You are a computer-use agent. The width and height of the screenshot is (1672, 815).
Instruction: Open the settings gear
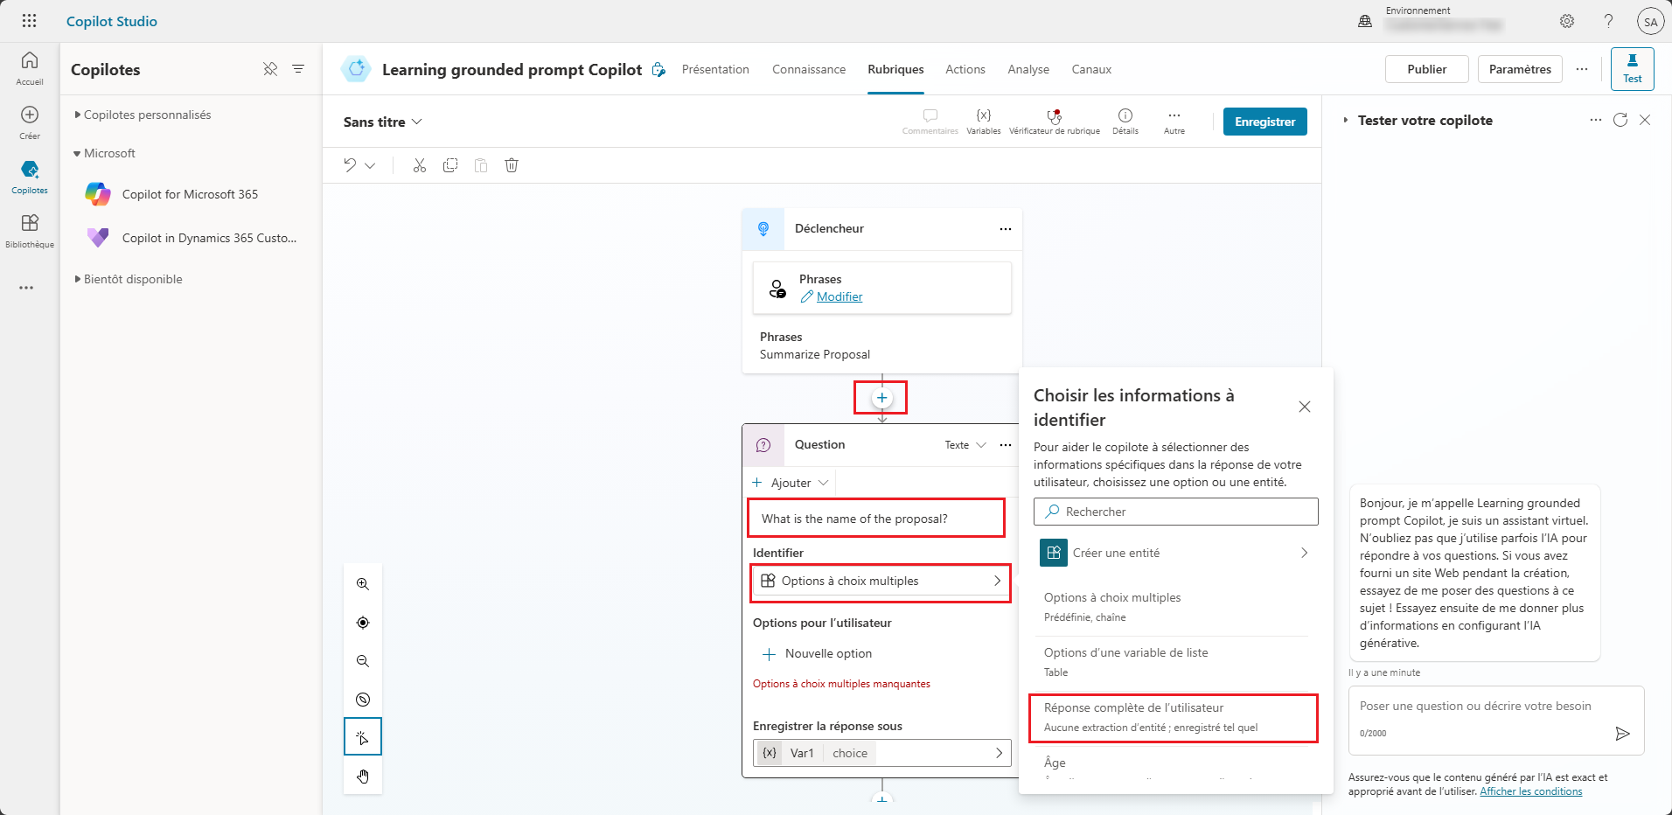[1567, 21]
